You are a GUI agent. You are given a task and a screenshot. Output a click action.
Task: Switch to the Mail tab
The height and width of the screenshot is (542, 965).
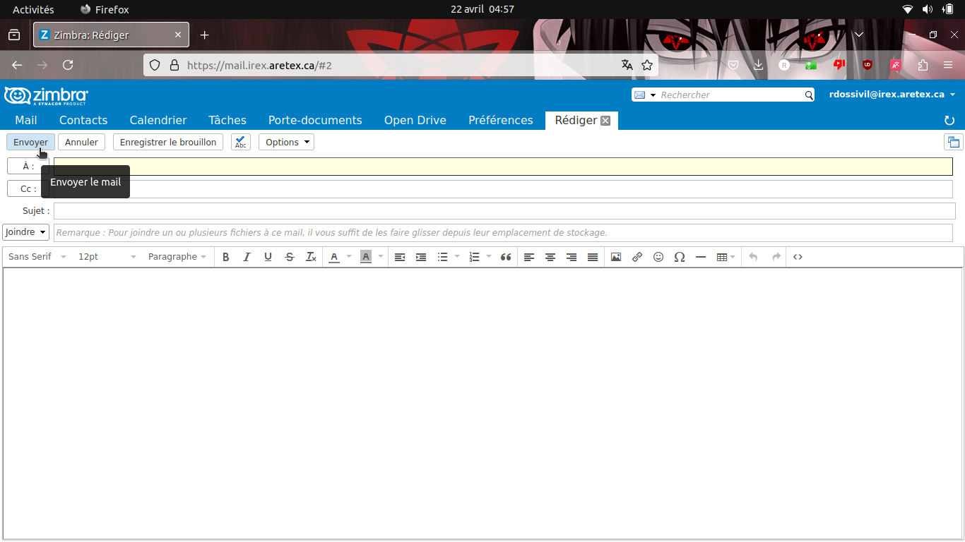(x=26, y=120)
